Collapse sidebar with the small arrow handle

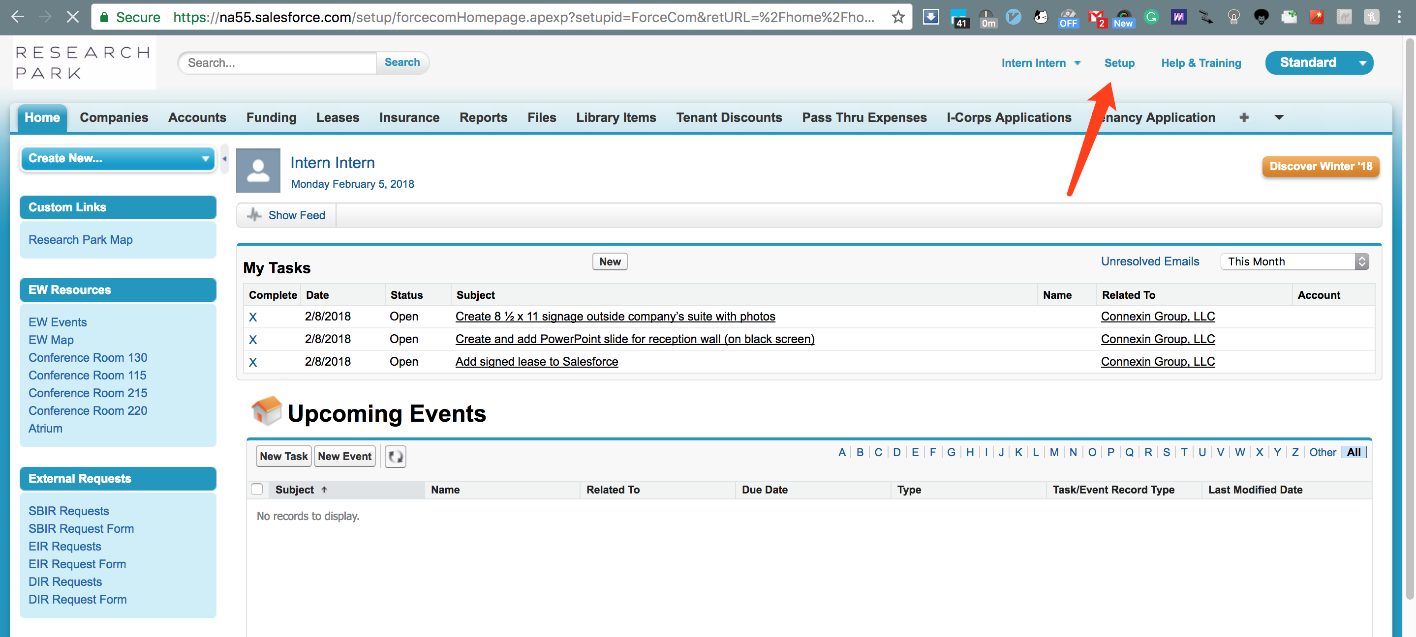coord(224,159)
